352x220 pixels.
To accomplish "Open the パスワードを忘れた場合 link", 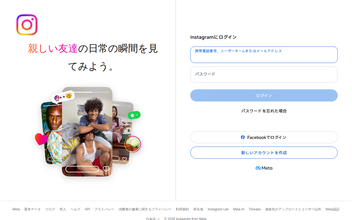I will coord(264,111).
